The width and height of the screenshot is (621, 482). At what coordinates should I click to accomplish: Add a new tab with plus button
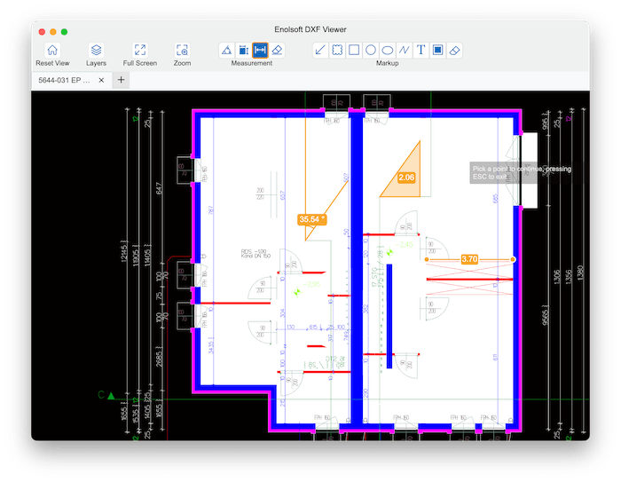pos(122,81)
